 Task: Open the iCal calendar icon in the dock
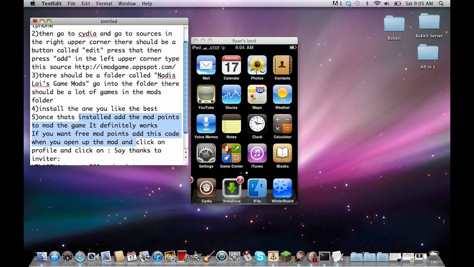tap(132, 257)
